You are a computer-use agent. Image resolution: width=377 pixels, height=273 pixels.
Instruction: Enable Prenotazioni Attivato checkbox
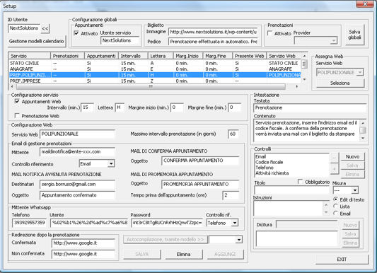coord(269,33)
